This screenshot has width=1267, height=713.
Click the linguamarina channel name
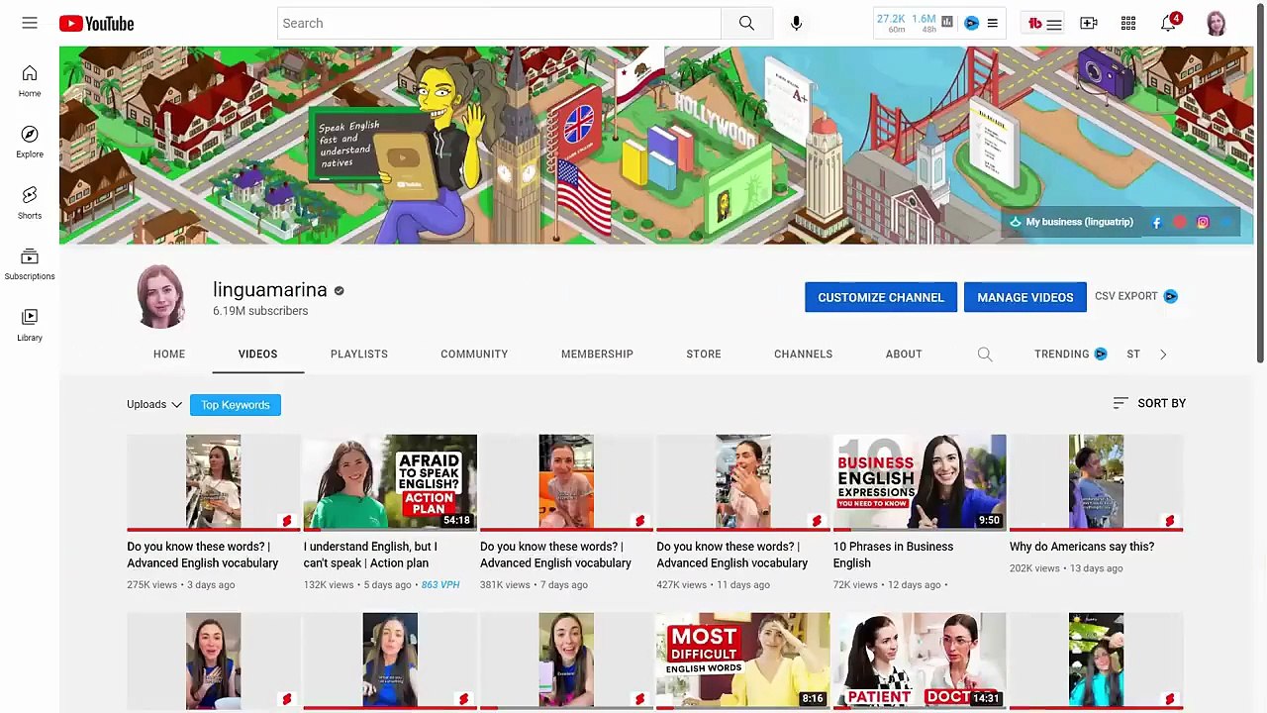269,290
